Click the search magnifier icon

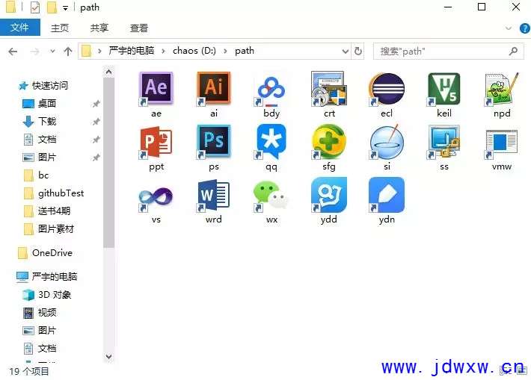point(513,51)
